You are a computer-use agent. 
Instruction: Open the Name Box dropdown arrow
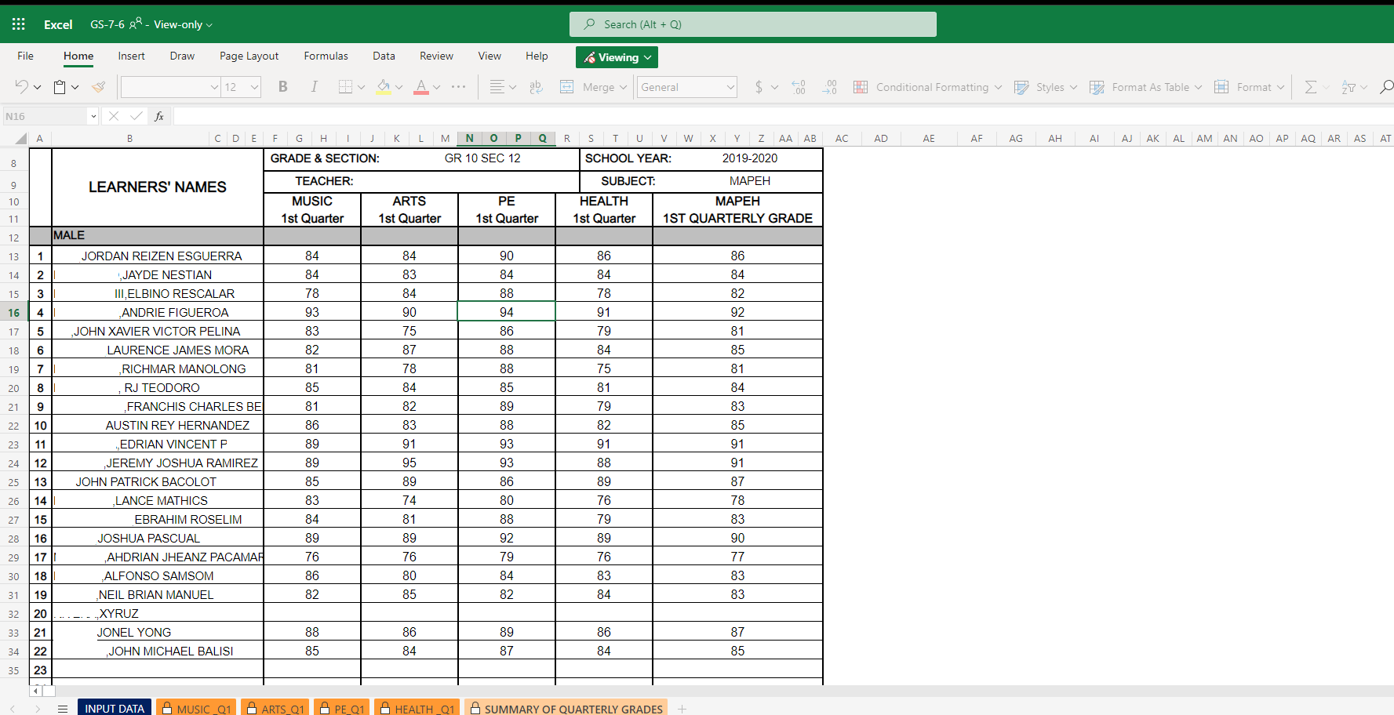click(93, 116)
